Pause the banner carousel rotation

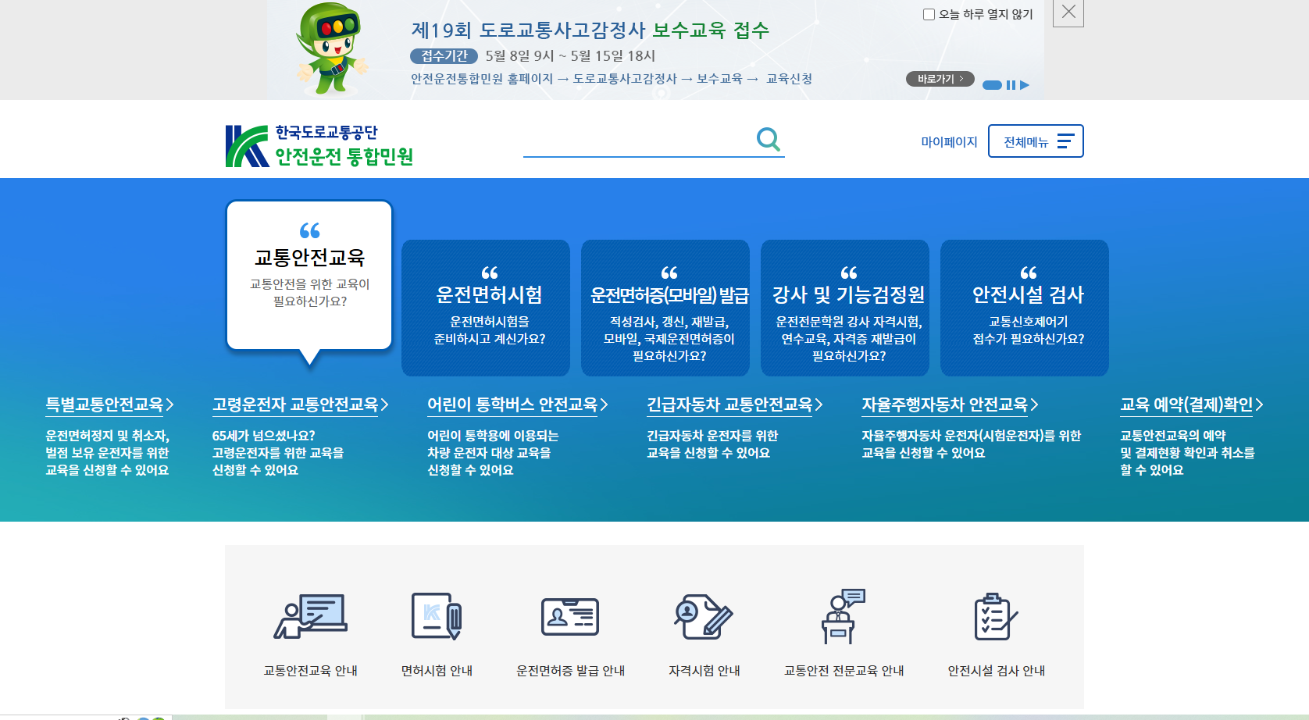pyautogui.click(x=1010, y=85)
